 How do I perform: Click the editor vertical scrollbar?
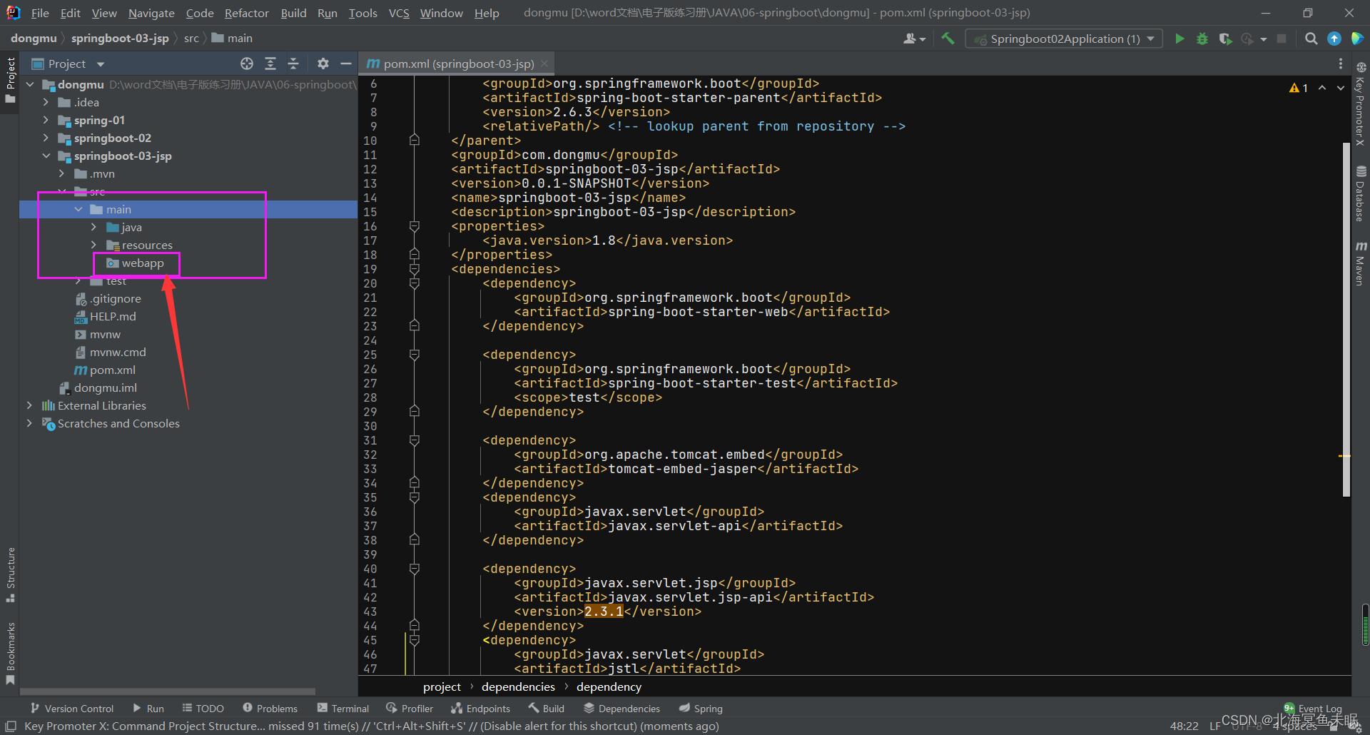click(1346, 320)
